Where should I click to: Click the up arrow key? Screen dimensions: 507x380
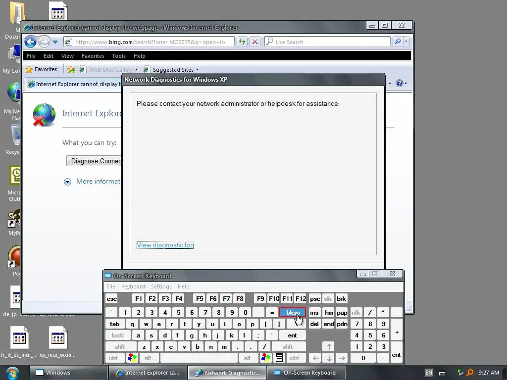coord(329,347)
